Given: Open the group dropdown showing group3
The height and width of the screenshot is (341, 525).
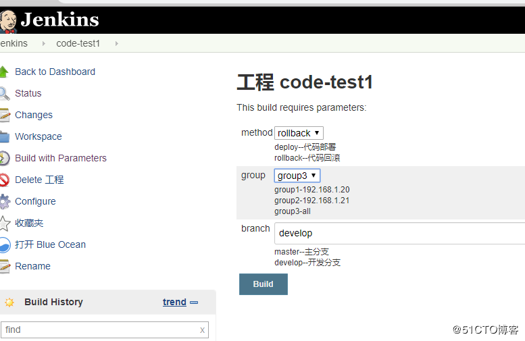Looking at the screenshot, I should pos(297,176).
